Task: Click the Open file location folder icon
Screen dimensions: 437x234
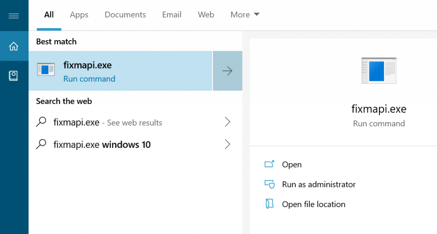Action: [269, 204]
